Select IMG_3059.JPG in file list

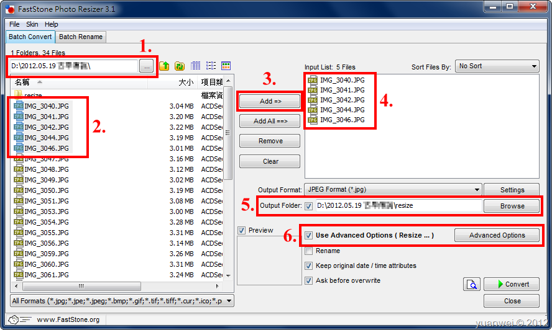point(47,253)
